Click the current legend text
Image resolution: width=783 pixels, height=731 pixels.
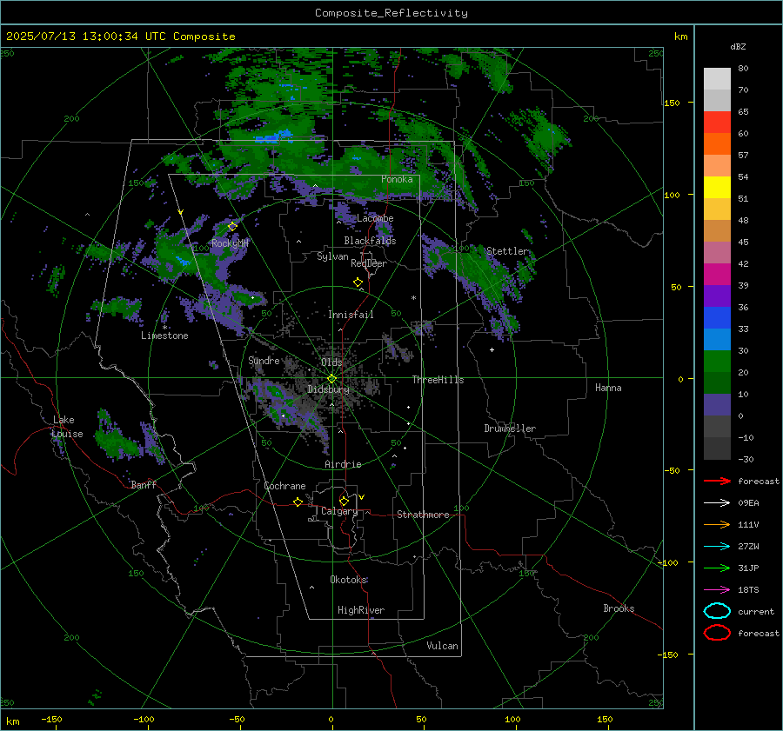coord(756,611)
